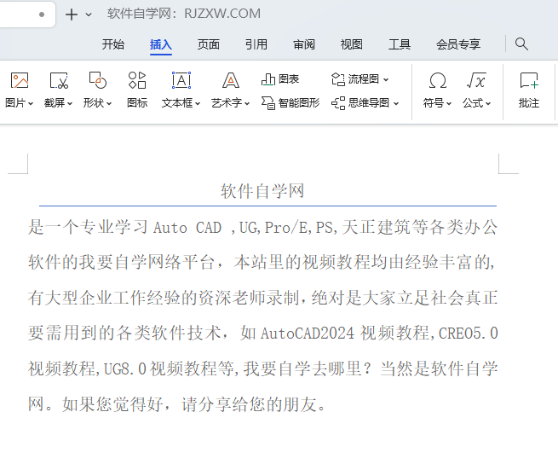This screenshot has width=558, height=470.
Task: Click the text 'CREO5.0' in paragraph
Action: (468, 334)
